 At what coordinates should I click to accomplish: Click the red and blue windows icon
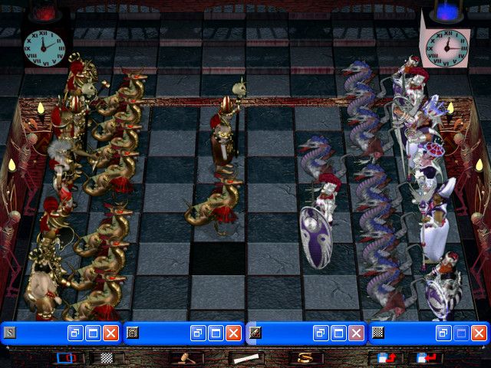[x=68, y=357]
